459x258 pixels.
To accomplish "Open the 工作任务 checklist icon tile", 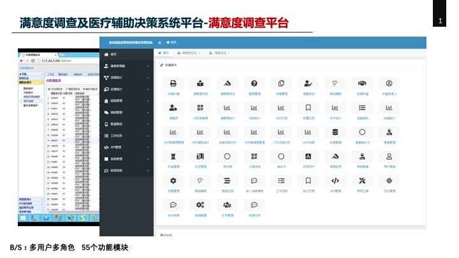I will coord(281,181).
